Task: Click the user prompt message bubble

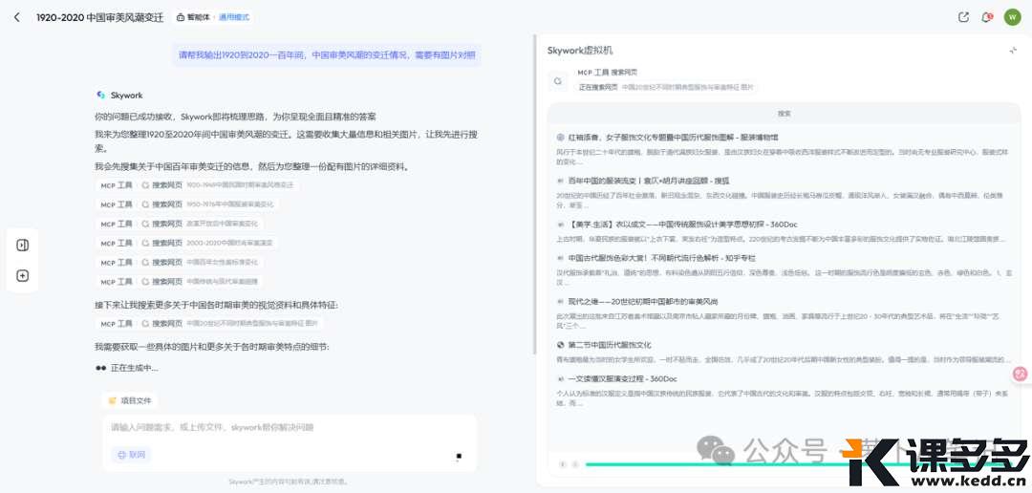Action: point(327,55)
